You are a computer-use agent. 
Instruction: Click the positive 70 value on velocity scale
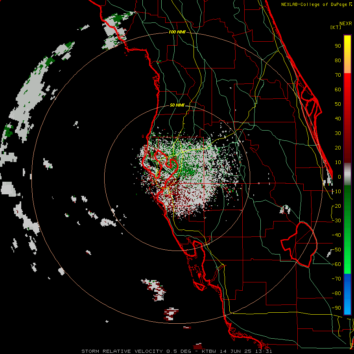click(x=338, y=75)
